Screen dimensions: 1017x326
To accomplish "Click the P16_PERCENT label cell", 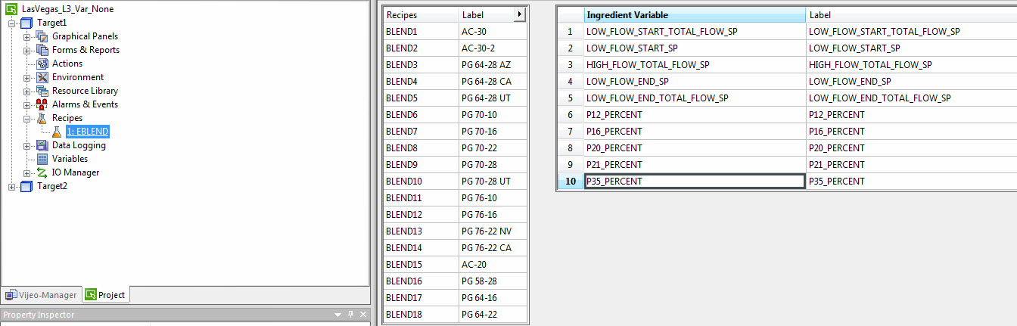I will 911,132.
